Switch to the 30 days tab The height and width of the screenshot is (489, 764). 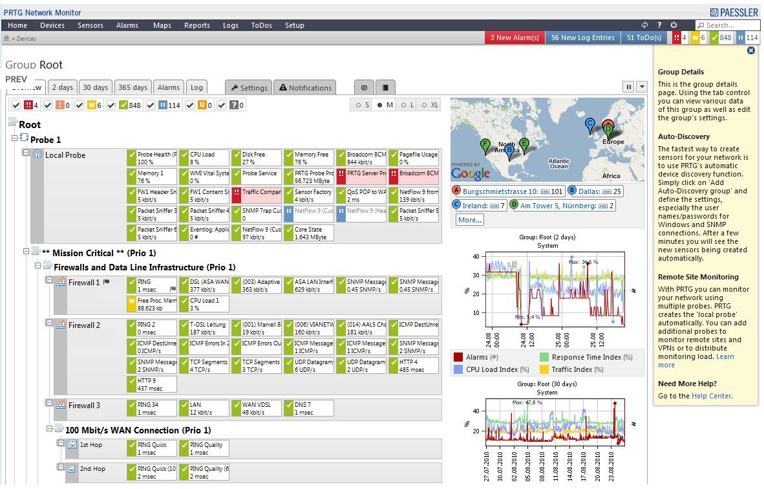[x=96, y=87]
